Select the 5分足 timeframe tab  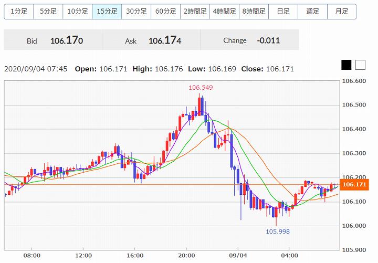point(48,12)
